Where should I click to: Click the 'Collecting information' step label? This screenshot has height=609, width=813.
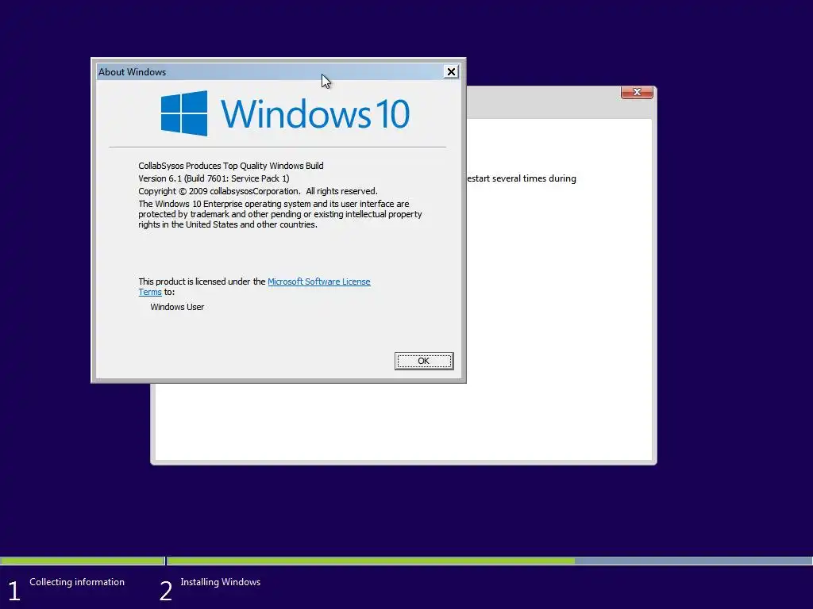coord(77,582)
